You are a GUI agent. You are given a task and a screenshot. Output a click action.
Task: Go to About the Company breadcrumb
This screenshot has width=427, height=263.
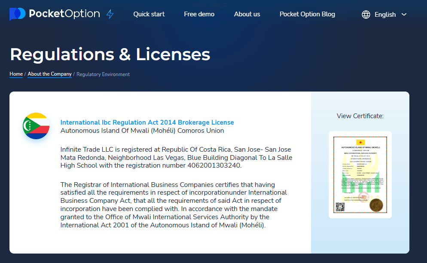[x=49, y=74]
